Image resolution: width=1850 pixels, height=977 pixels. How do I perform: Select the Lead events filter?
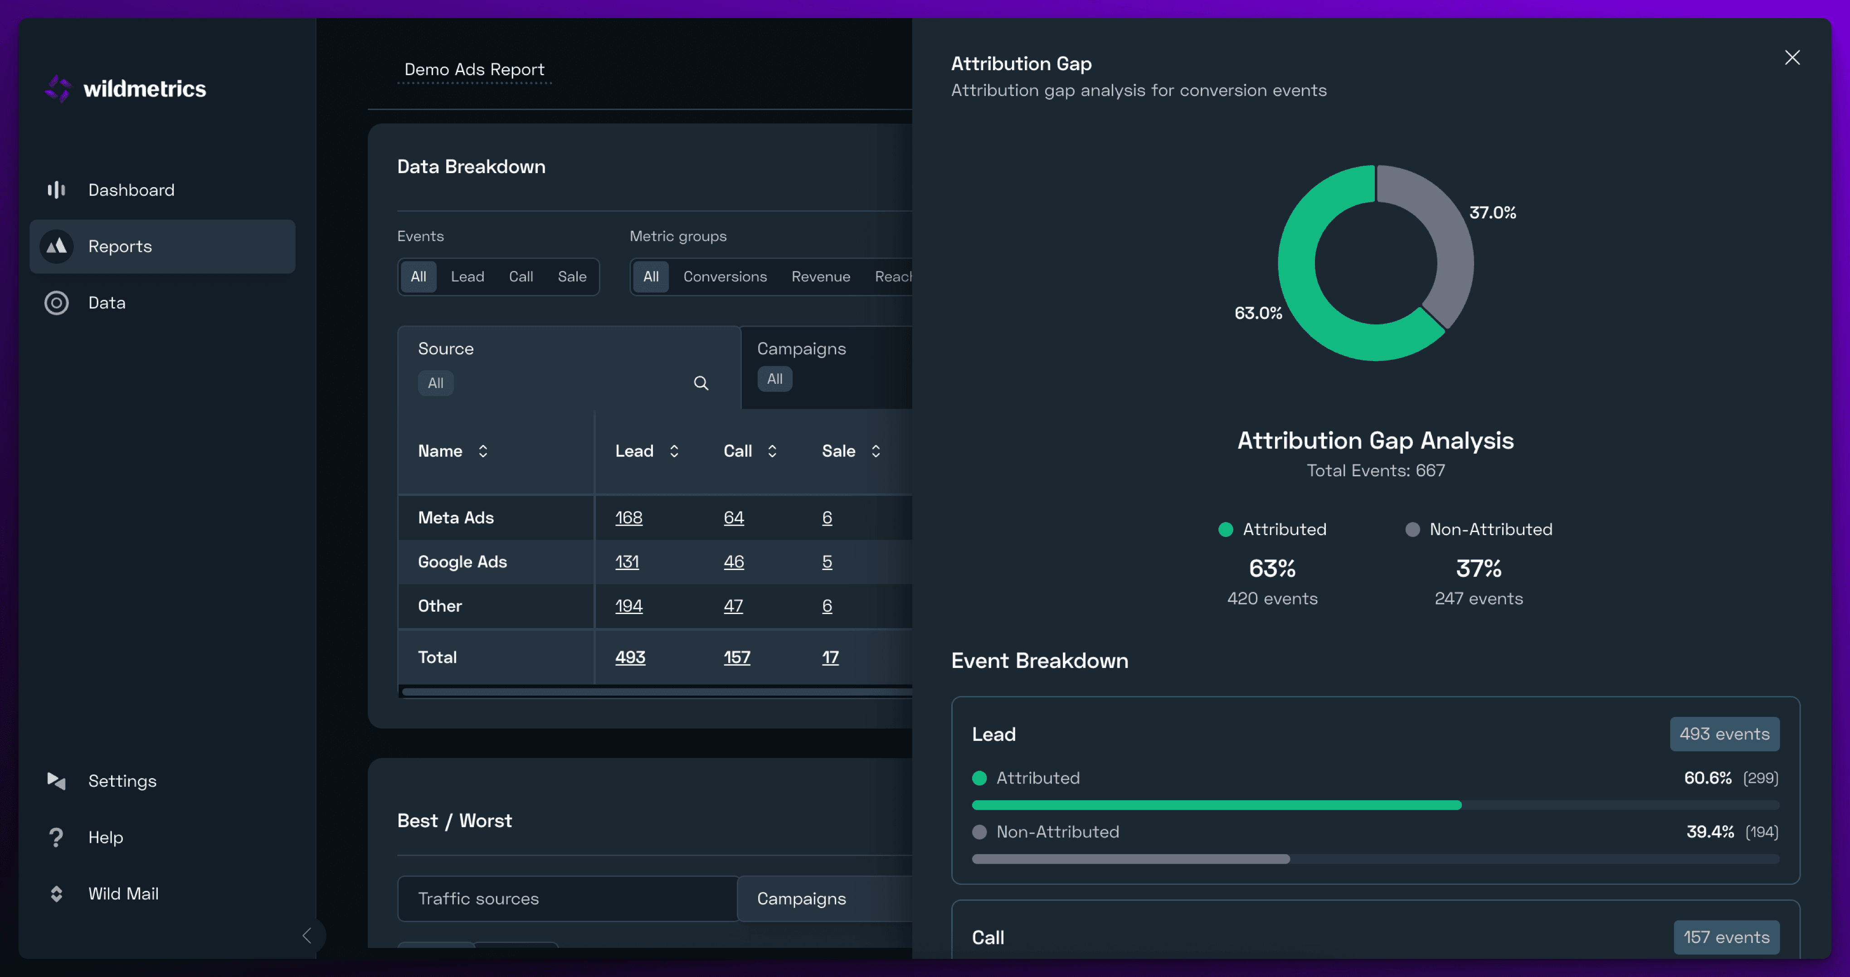(467, 277)
